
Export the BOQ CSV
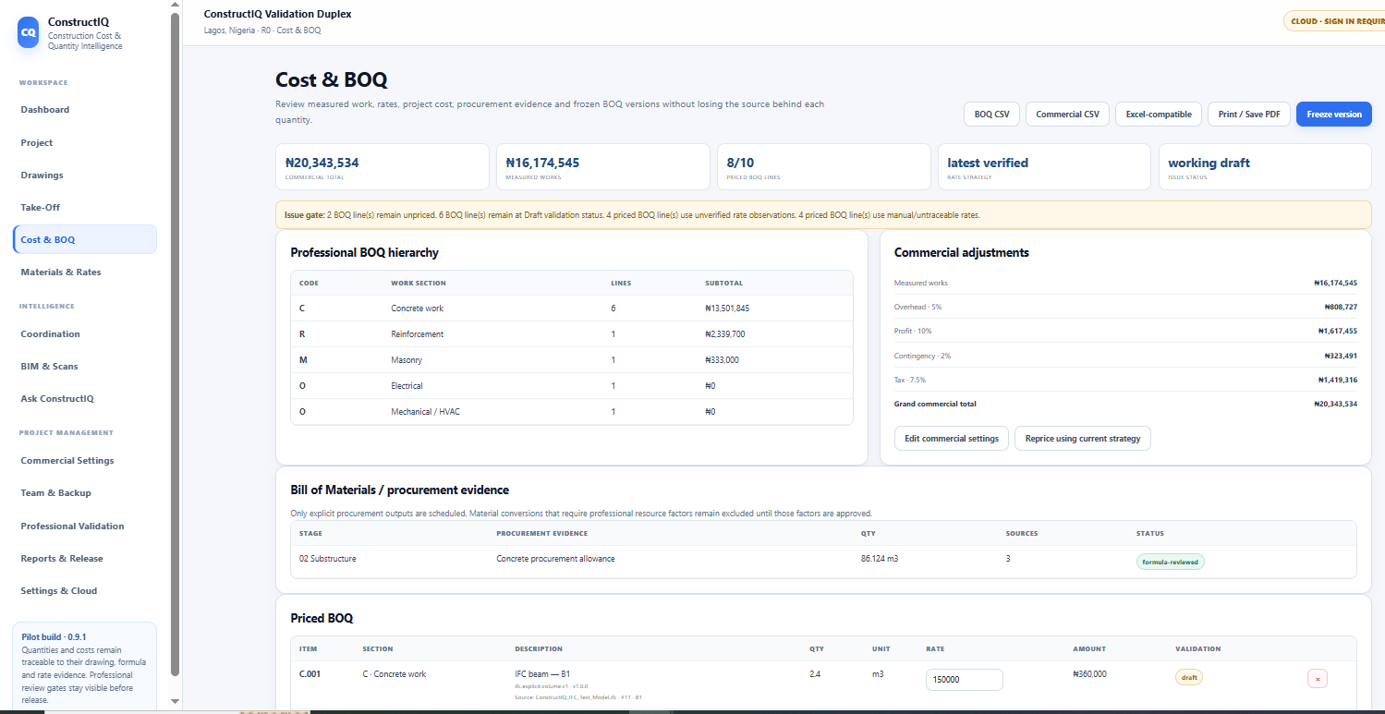pyautogui.click(x=991, y=115)
